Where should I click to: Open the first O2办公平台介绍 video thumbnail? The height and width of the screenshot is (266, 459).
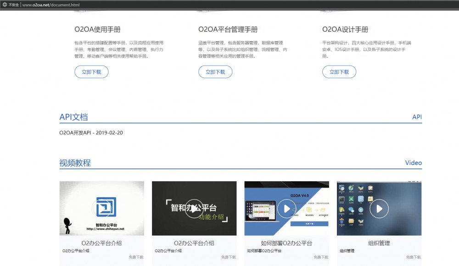pos(101,208)
